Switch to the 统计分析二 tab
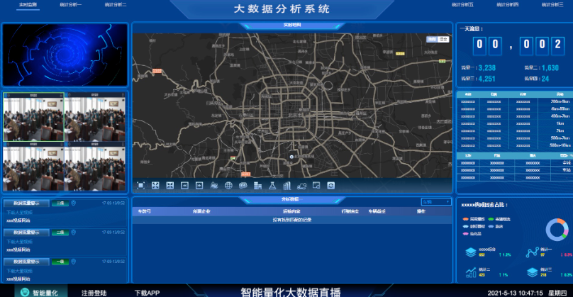 (x=116, y=5)
